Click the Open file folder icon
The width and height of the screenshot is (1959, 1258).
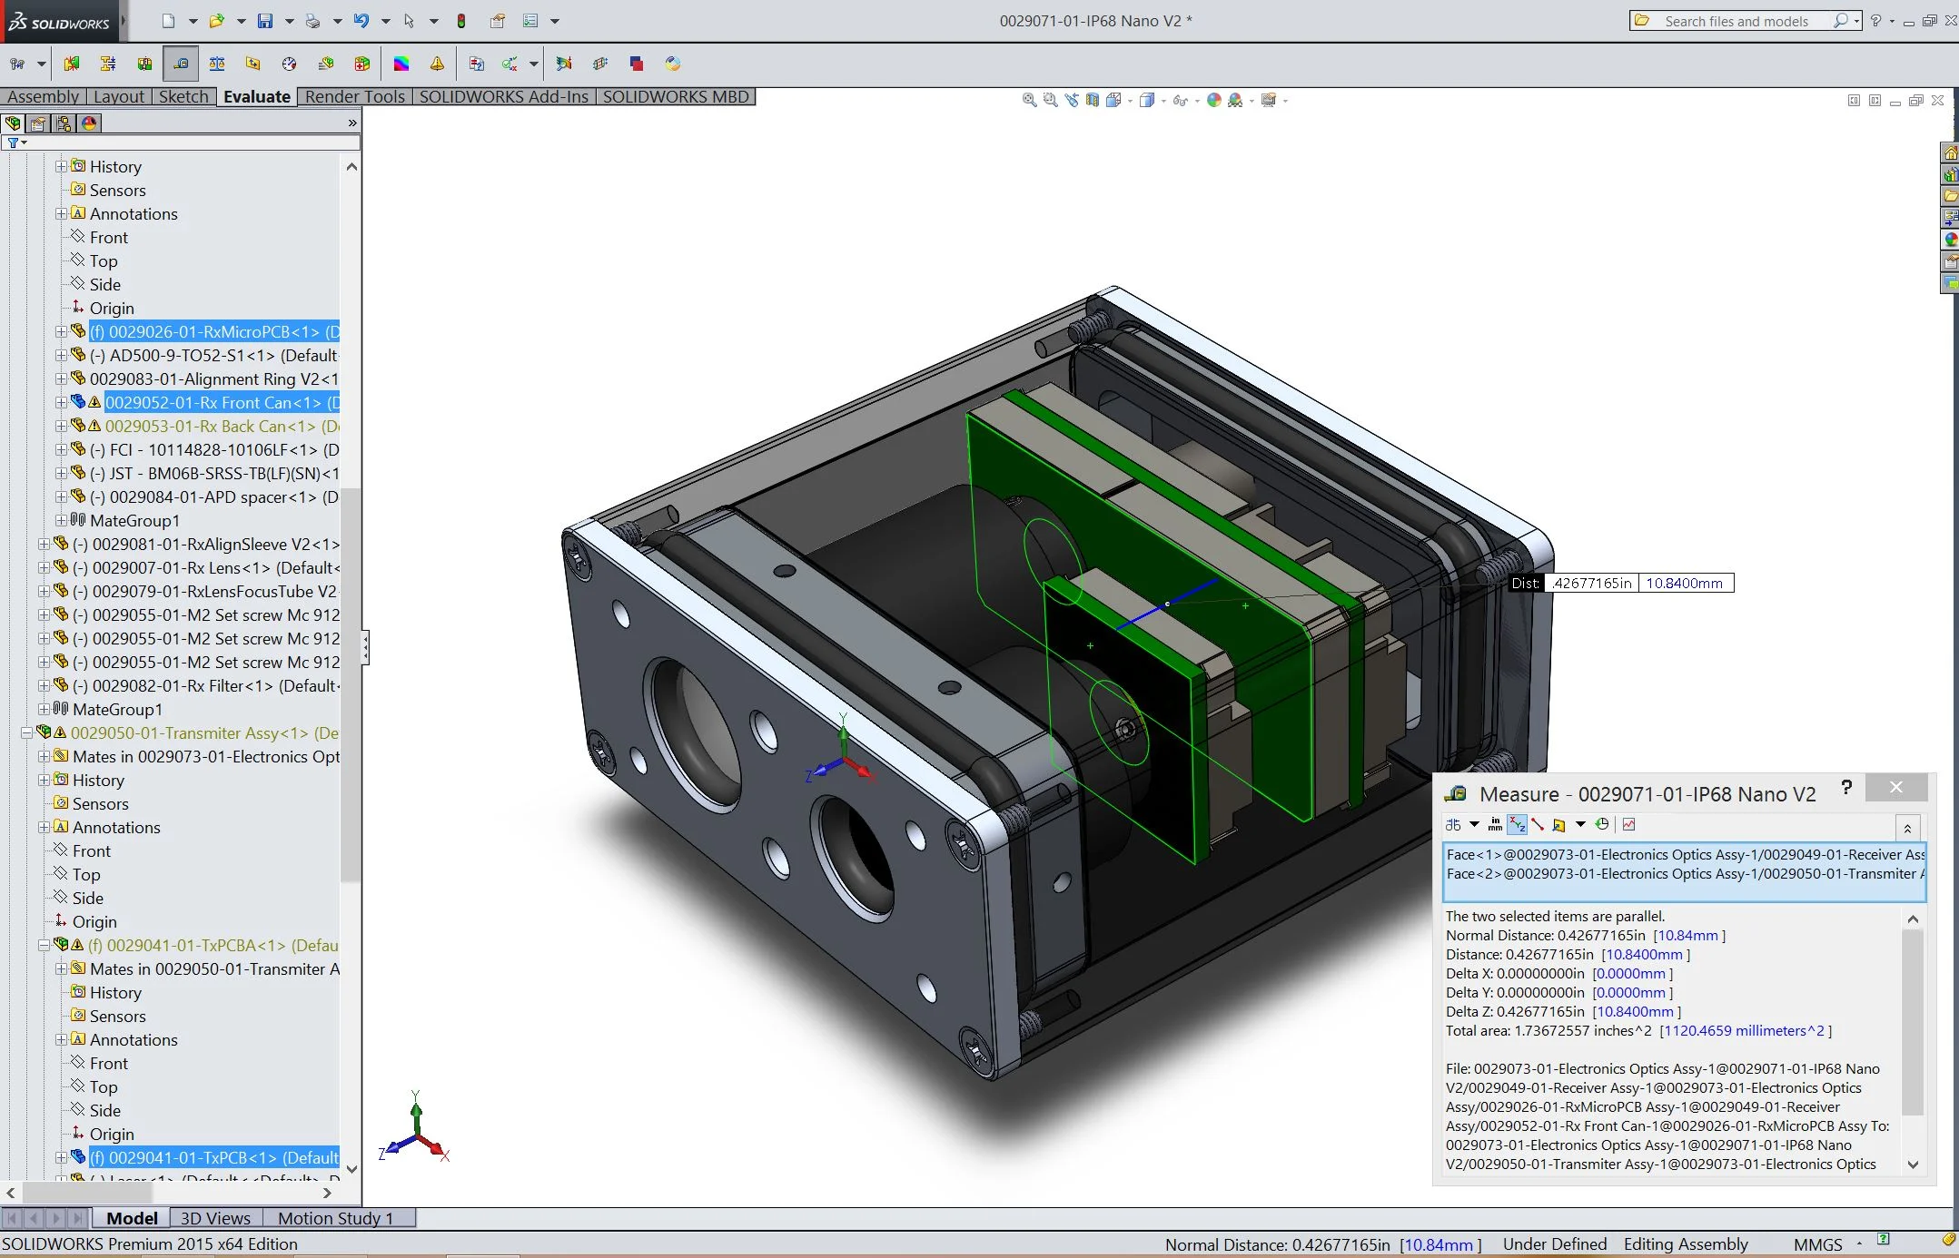coord(216,21)
